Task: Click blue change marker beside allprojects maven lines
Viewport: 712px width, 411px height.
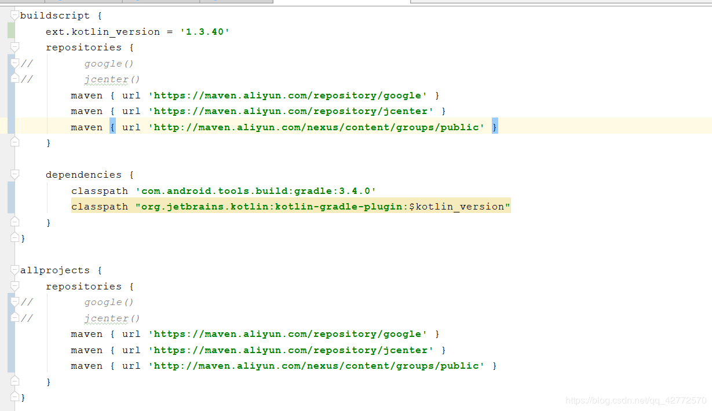Action: [11, 333]
